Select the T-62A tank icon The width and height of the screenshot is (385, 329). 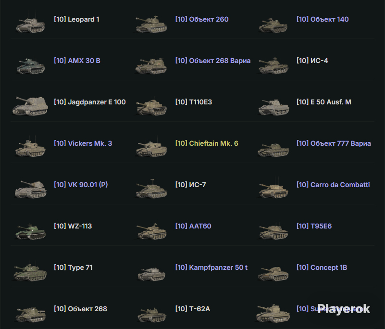coord(151,315)
